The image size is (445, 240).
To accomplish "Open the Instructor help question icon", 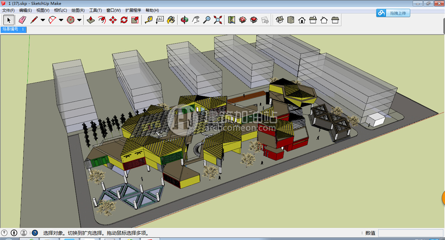I will point(35,233).
